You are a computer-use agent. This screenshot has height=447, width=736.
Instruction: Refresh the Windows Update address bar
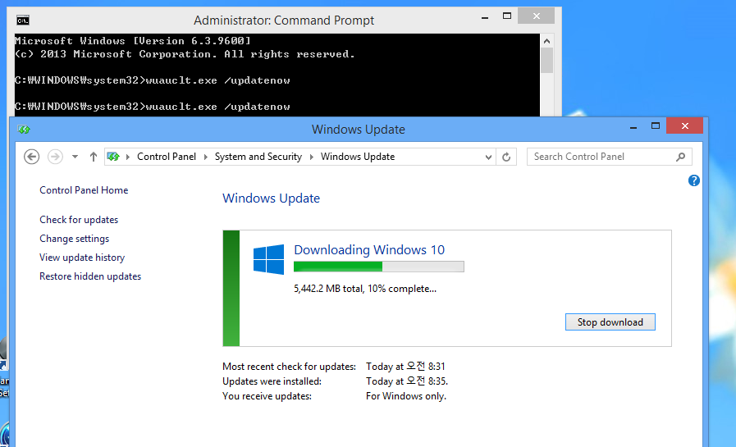coord(507,157)
